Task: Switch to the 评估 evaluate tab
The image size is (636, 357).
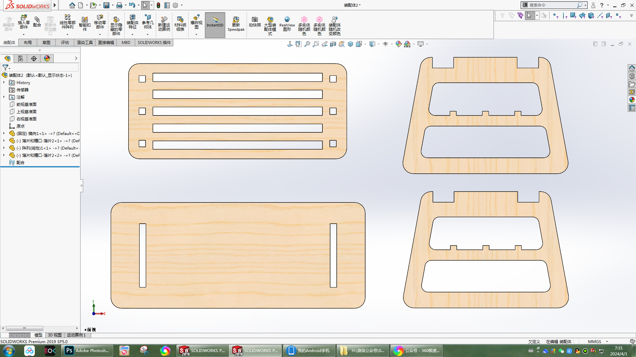Action: [x=65, y=42]
